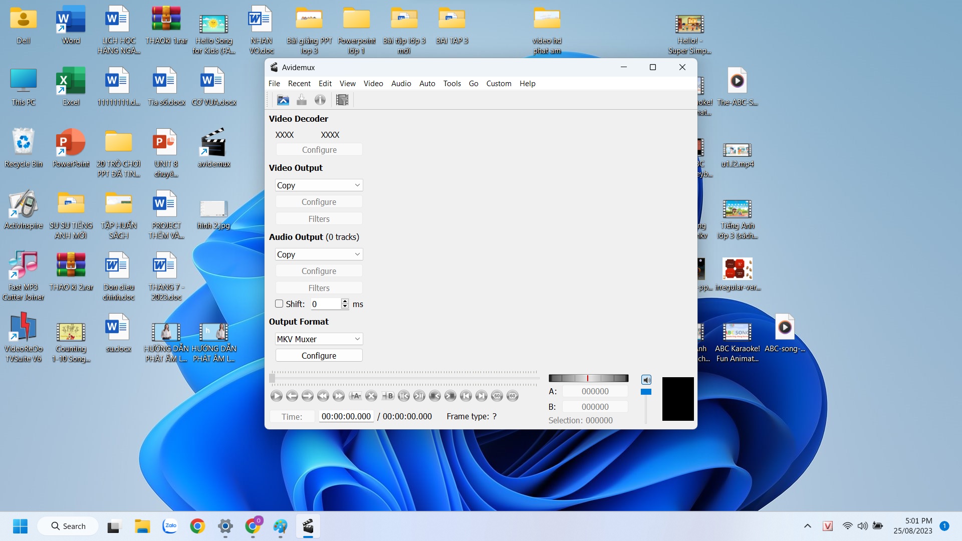Open Zalo from the taskbar

point(170,526)
